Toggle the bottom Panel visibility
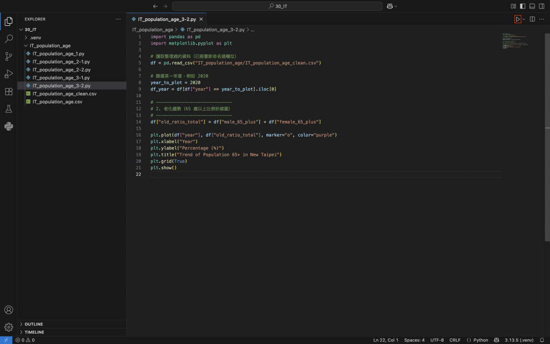 [532, 6]
